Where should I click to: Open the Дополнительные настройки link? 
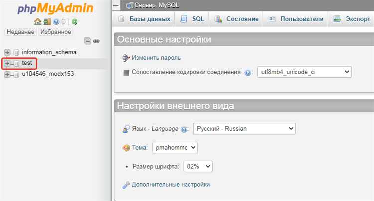tap(171, 185)
